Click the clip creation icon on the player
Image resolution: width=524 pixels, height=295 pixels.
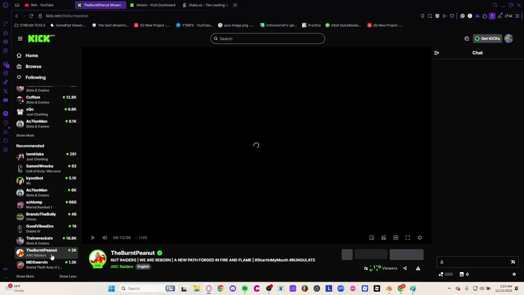pyautogui.click(x=384, y=238)
